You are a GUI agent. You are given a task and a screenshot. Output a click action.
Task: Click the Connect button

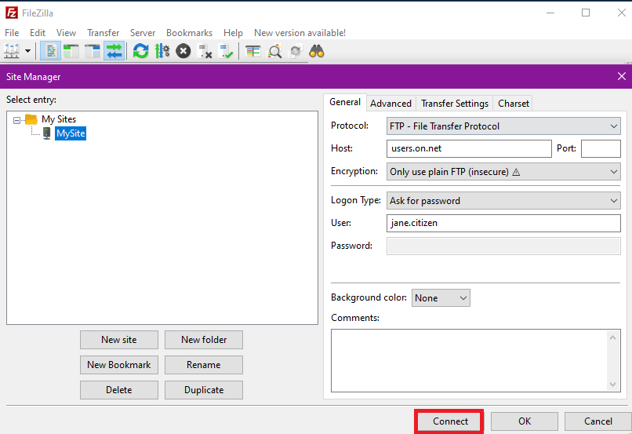coord(449,421)
